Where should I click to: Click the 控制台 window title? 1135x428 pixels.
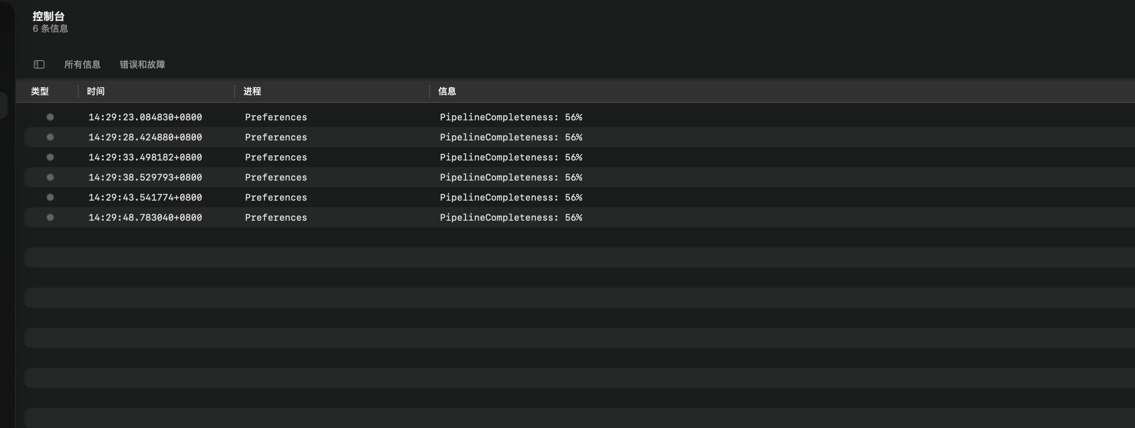(49, 16)
